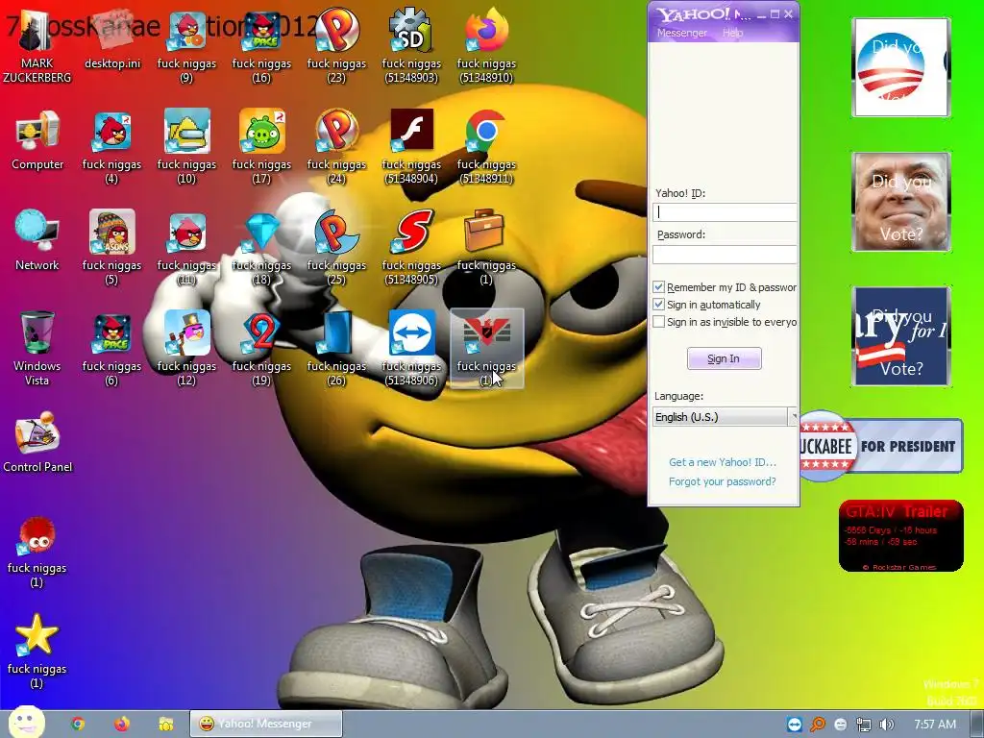Open the Yahoo smiley tray icon
Screen dimensions: 984x738
(x=840, y=725)
